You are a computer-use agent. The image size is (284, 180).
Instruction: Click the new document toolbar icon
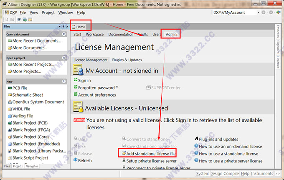[7, 20]
